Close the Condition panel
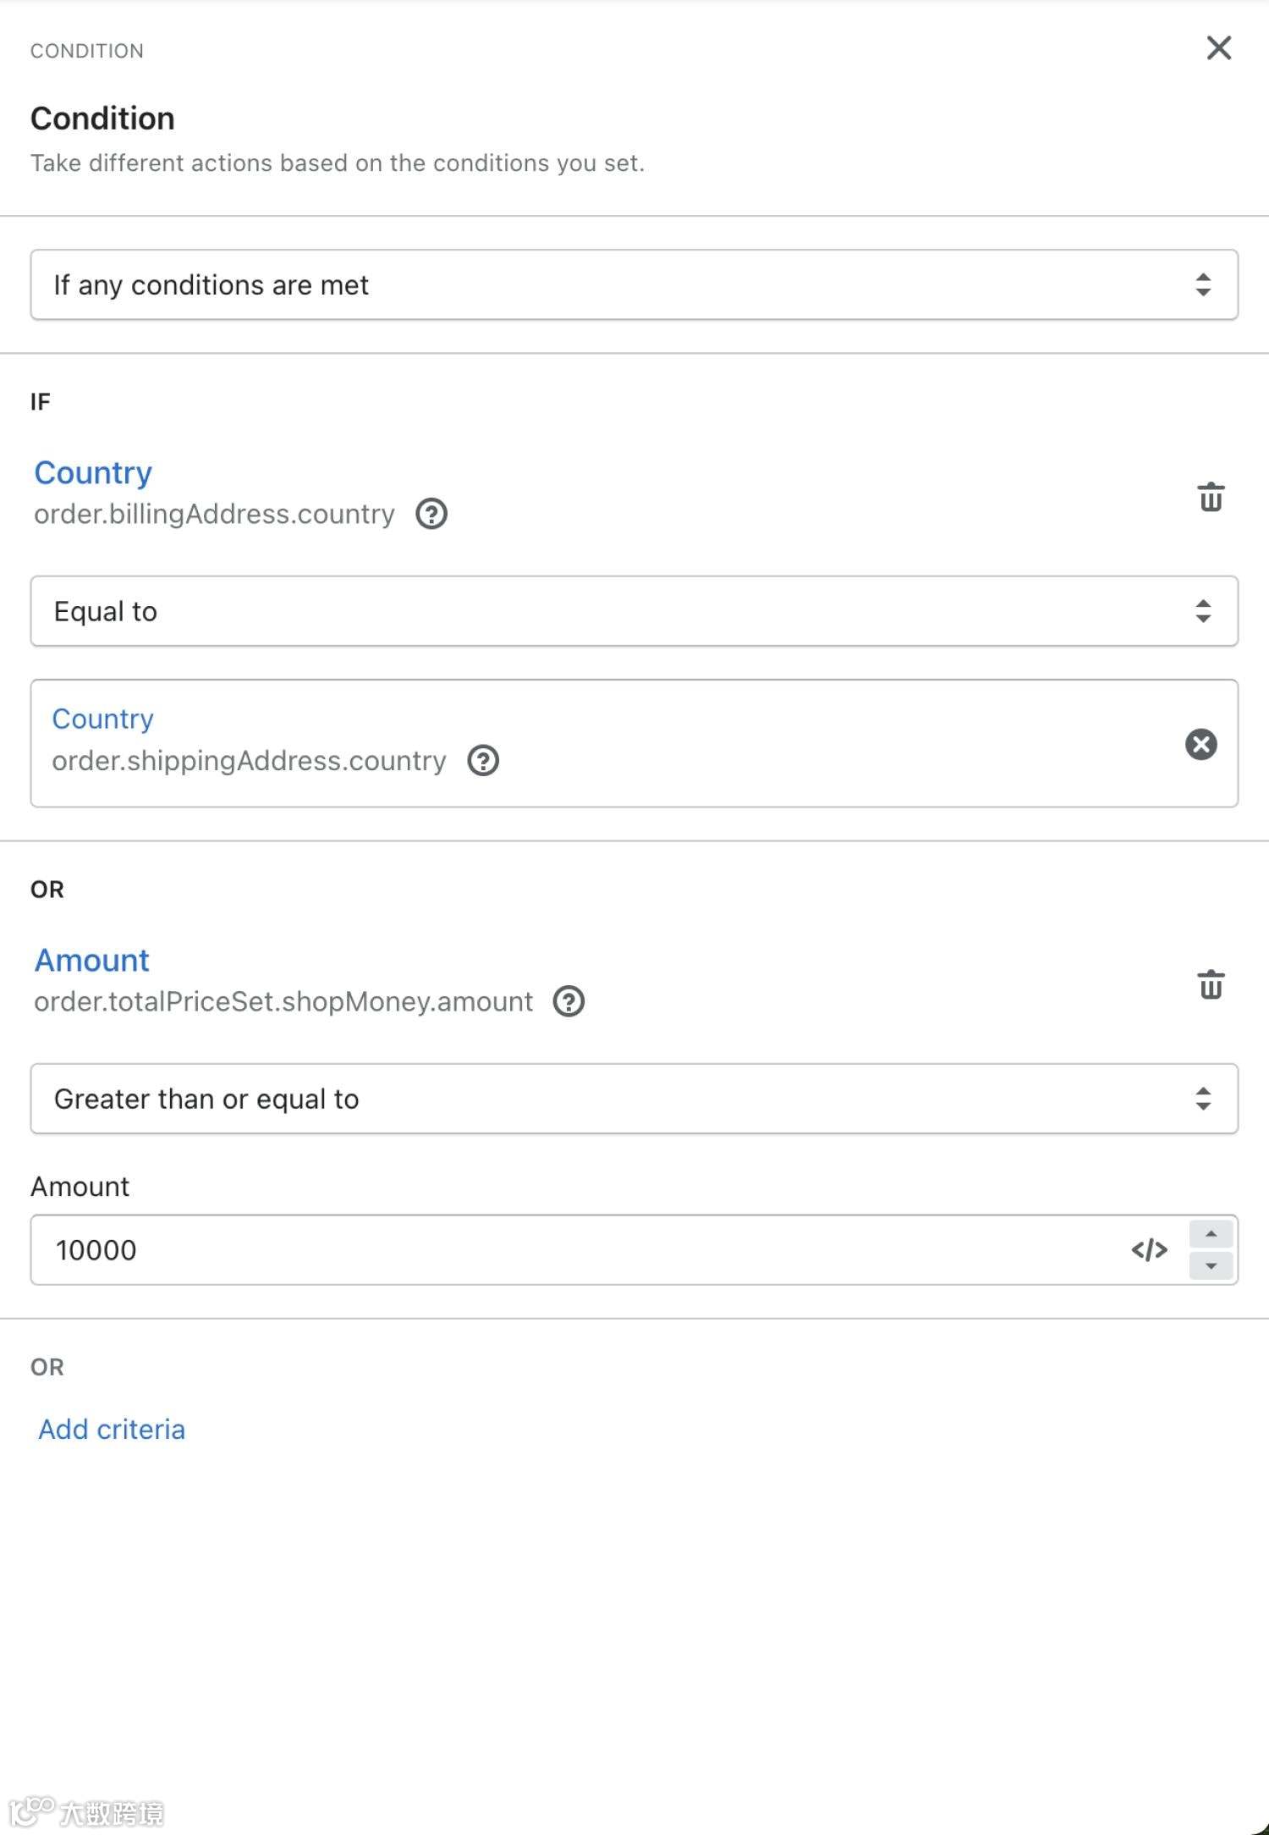The width and height of the screenshot is (1269, 1835). tap(1218, 48)
